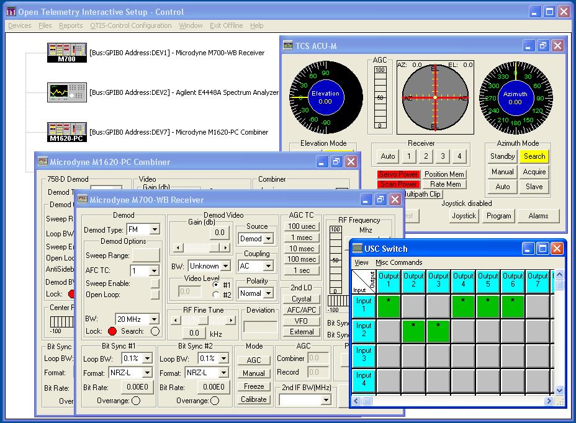Click the Gain (db) slider track
Image resolution: width=576 pixels, height=423 pixels.
pyautogui.click(x=201, y=248)
